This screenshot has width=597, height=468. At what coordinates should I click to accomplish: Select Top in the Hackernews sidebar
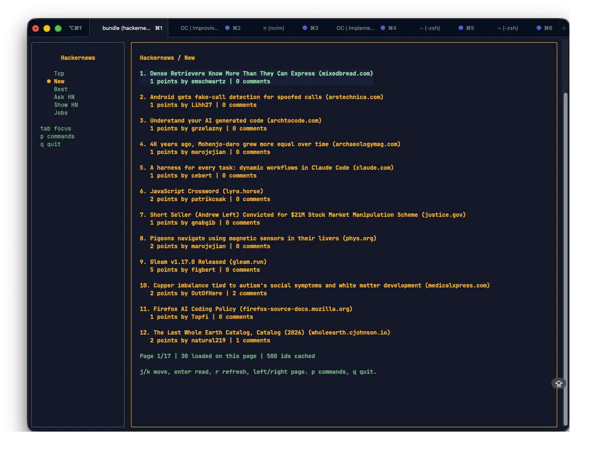pos(59,74)
